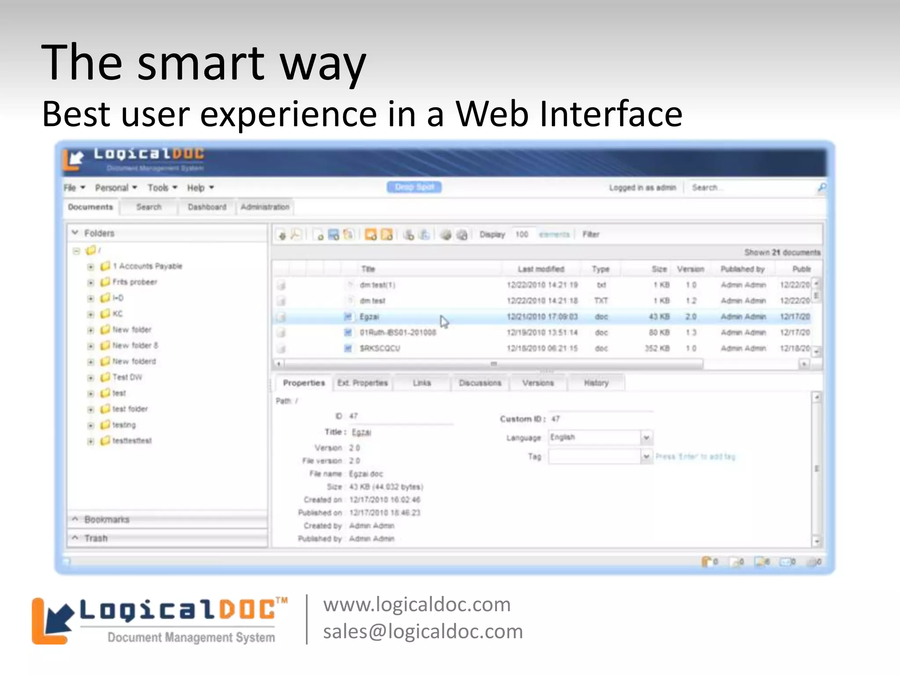Click the blue disk toolbar icon
The width and height of the screenshot is (900, 675).
click(x=334, y=235)
